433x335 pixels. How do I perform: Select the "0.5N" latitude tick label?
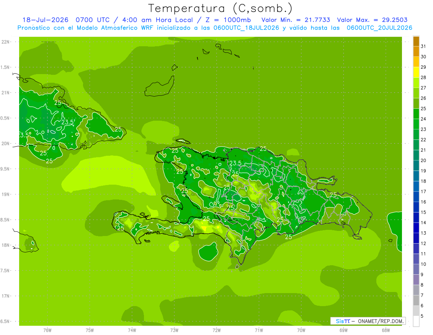pos(6,118)
